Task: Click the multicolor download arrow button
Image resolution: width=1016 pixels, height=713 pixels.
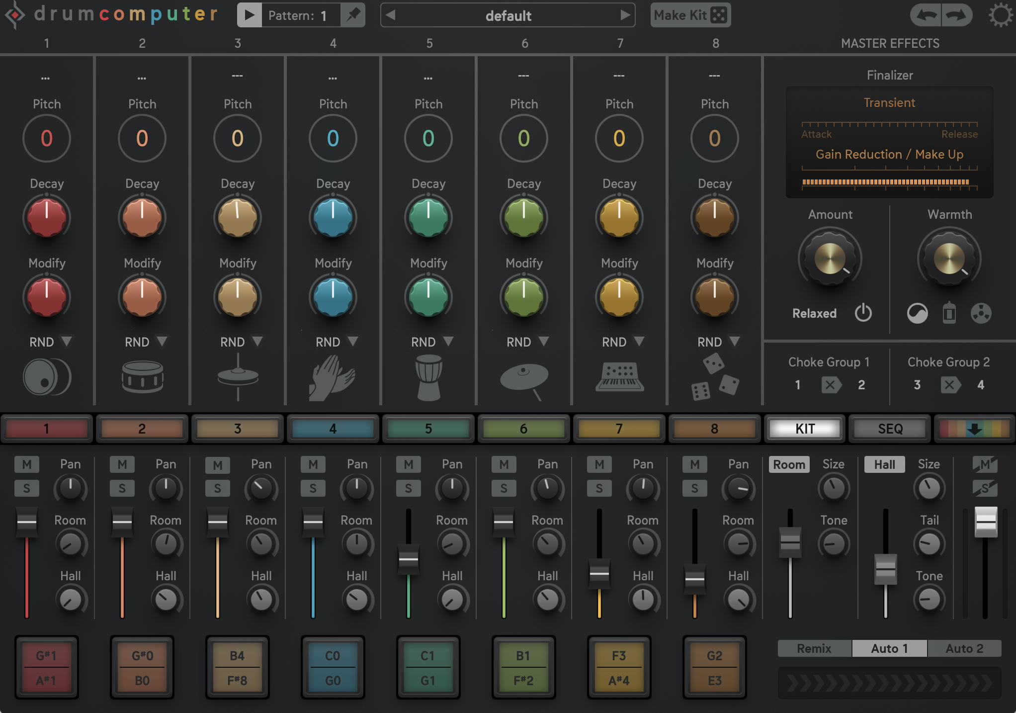Action: point(974,429)
